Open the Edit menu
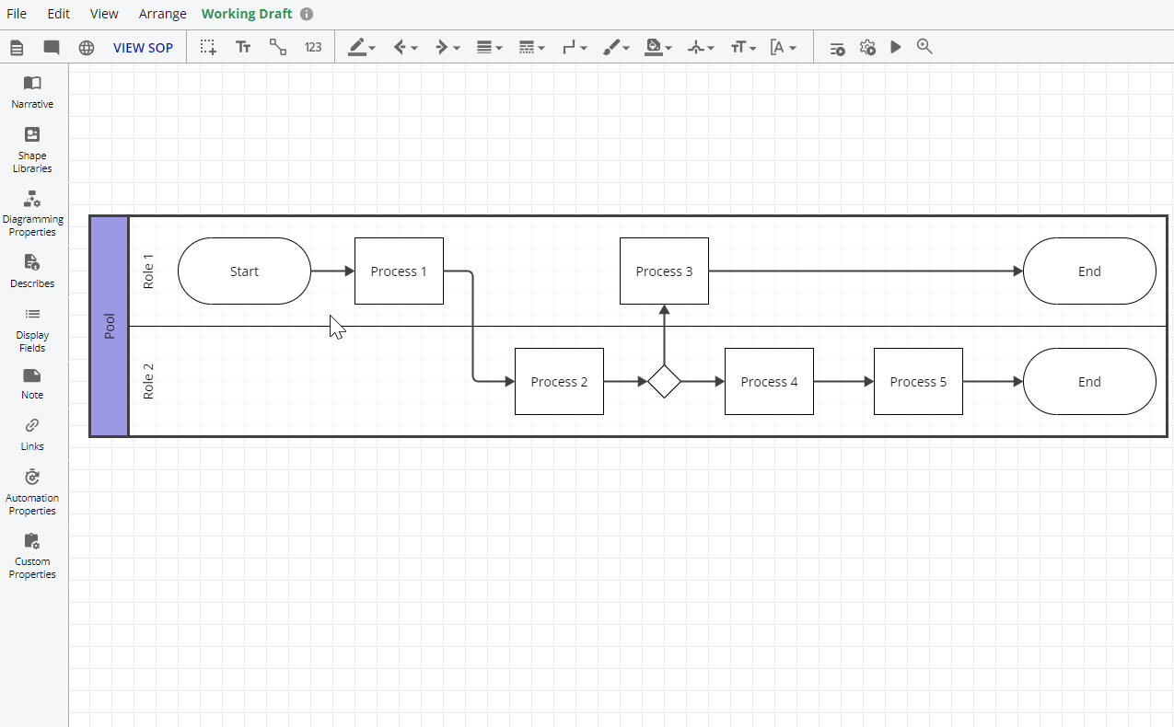 tap(59, 14)
